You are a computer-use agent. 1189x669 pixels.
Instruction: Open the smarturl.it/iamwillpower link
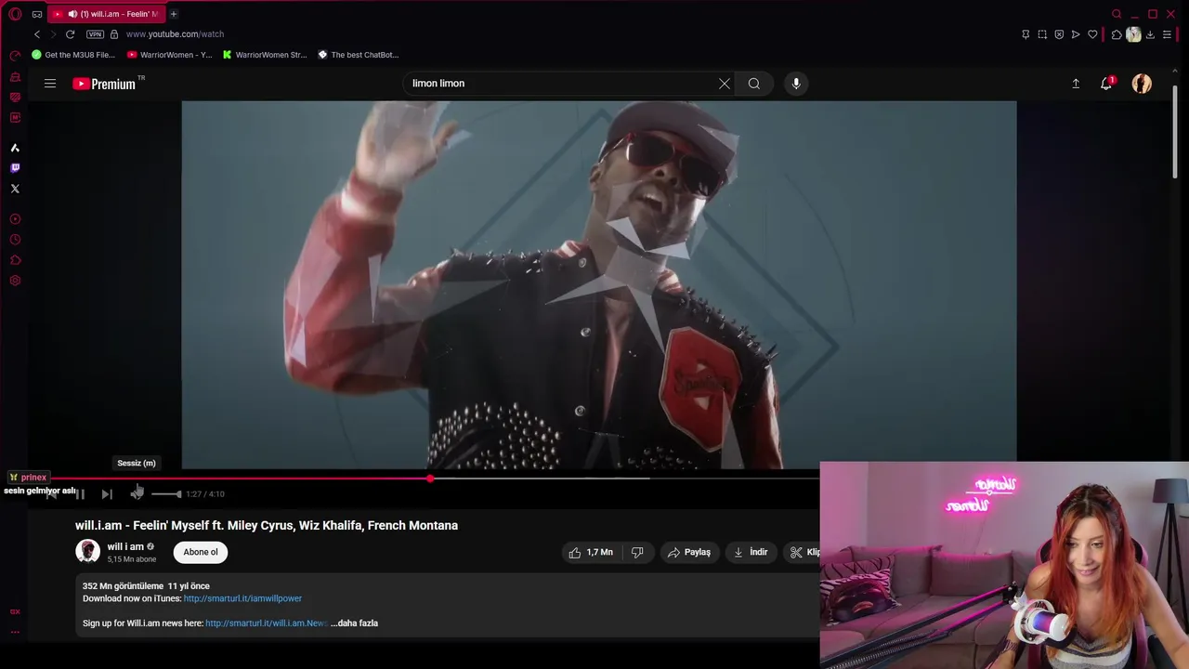(x=242, y=598)
